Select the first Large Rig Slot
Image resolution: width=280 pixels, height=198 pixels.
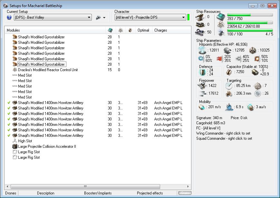tap(29, 152)
